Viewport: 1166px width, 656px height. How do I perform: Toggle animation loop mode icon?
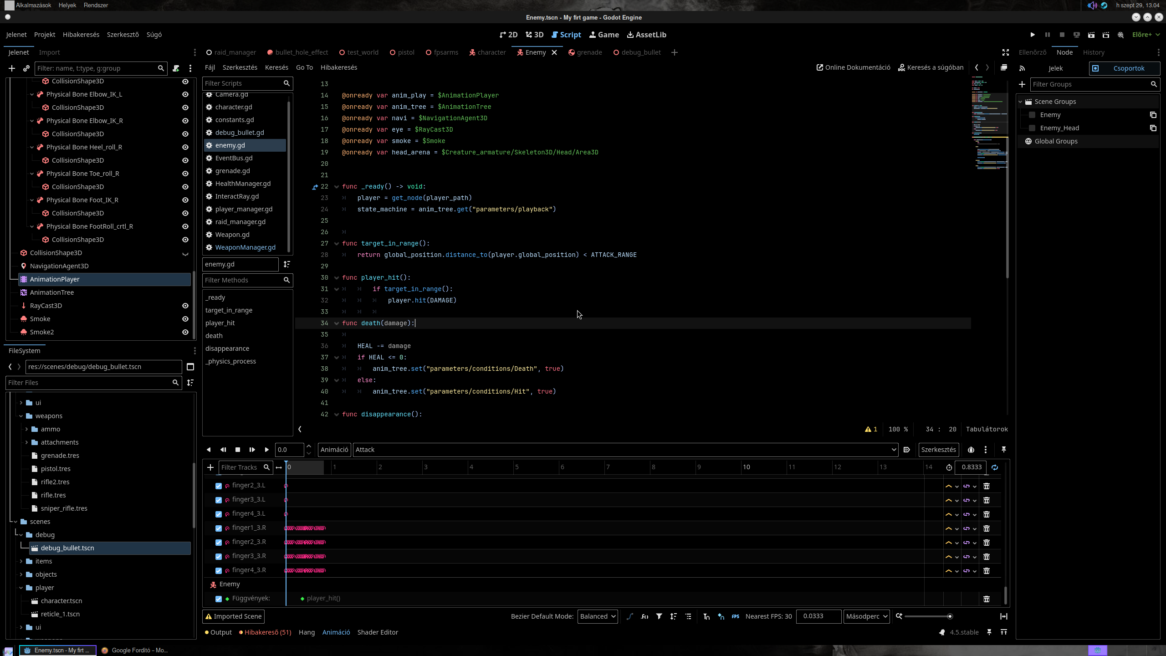(995, 467)
